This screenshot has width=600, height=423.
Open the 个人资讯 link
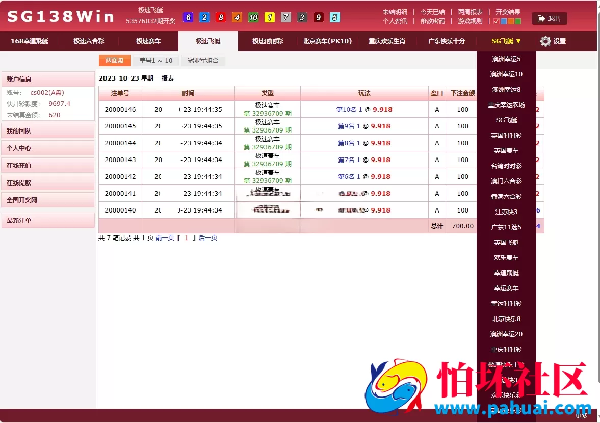pyautogui.click(x=395, y=21)
